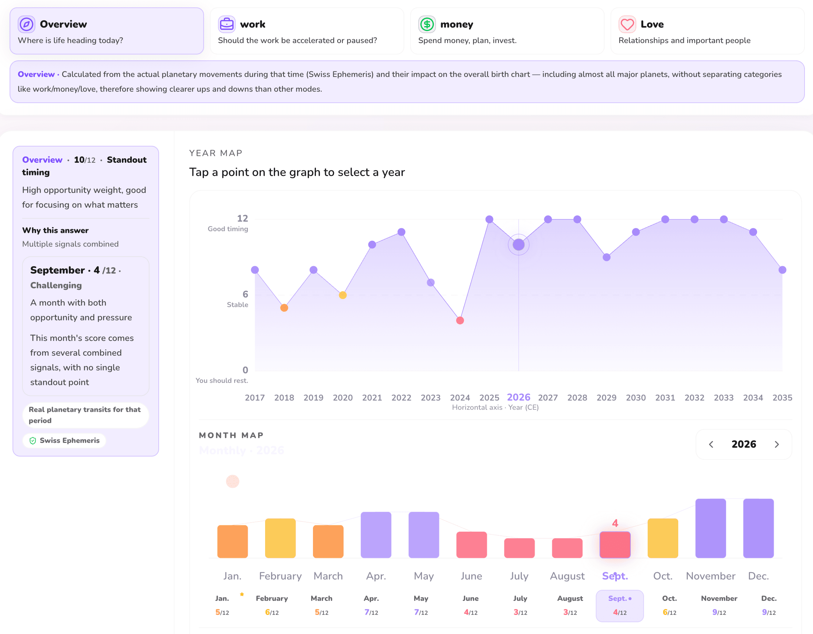Select the Oct. 6/12 month chip
Viewport: 813px width, 634px height.
tap(669, 606)
